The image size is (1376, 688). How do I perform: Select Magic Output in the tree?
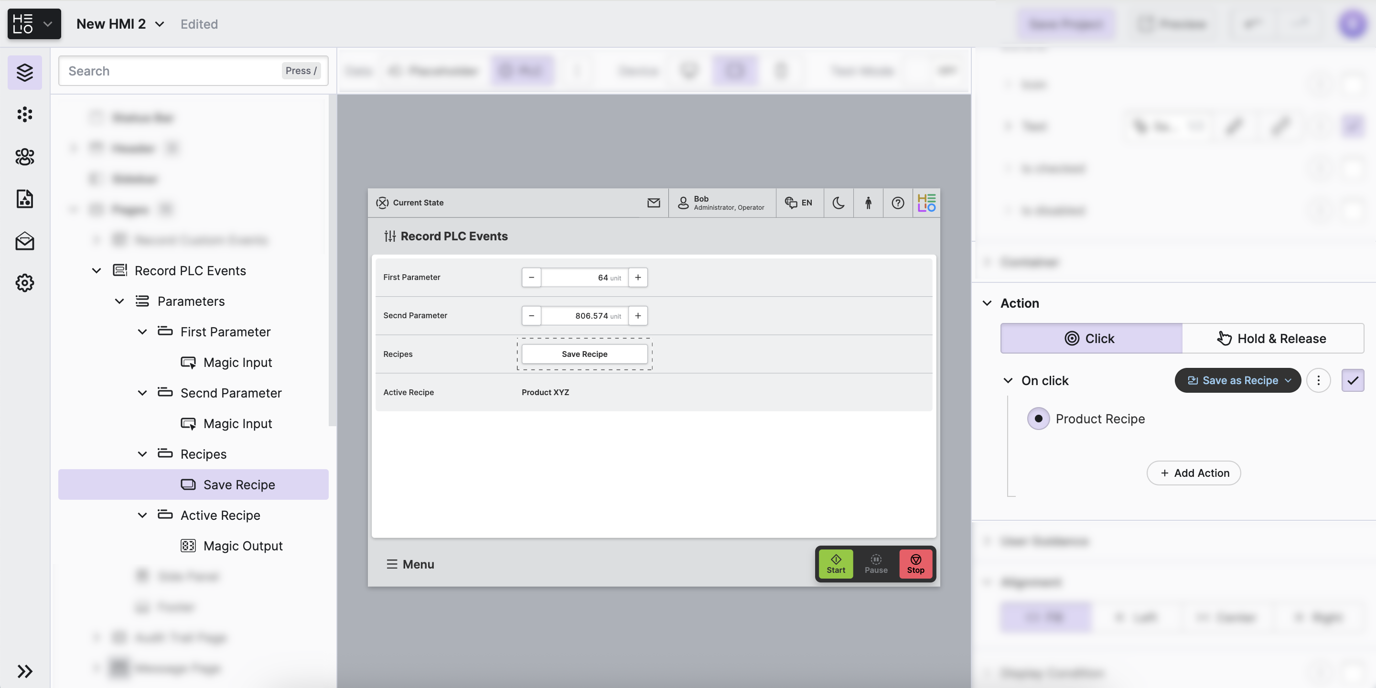tap(243, 545)
